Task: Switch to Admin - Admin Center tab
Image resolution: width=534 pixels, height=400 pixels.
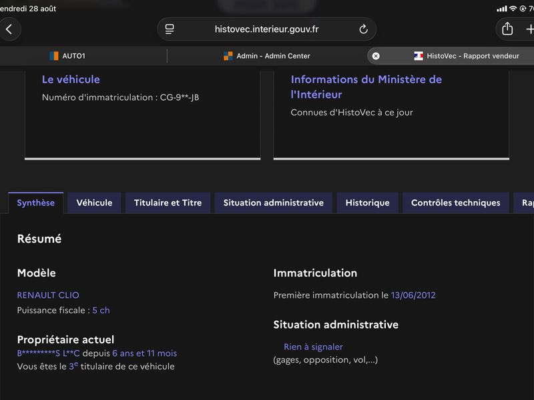Action: [x=266, y=56]
